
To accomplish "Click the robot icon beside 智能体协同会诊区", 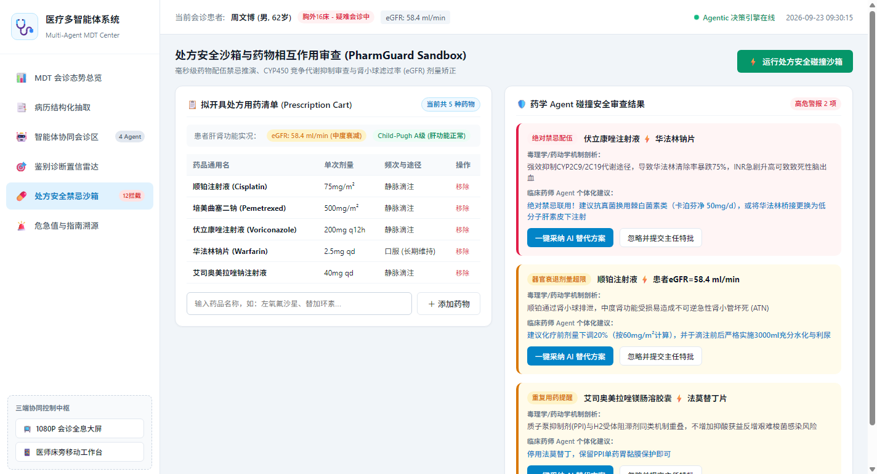I will pos(22,137).
